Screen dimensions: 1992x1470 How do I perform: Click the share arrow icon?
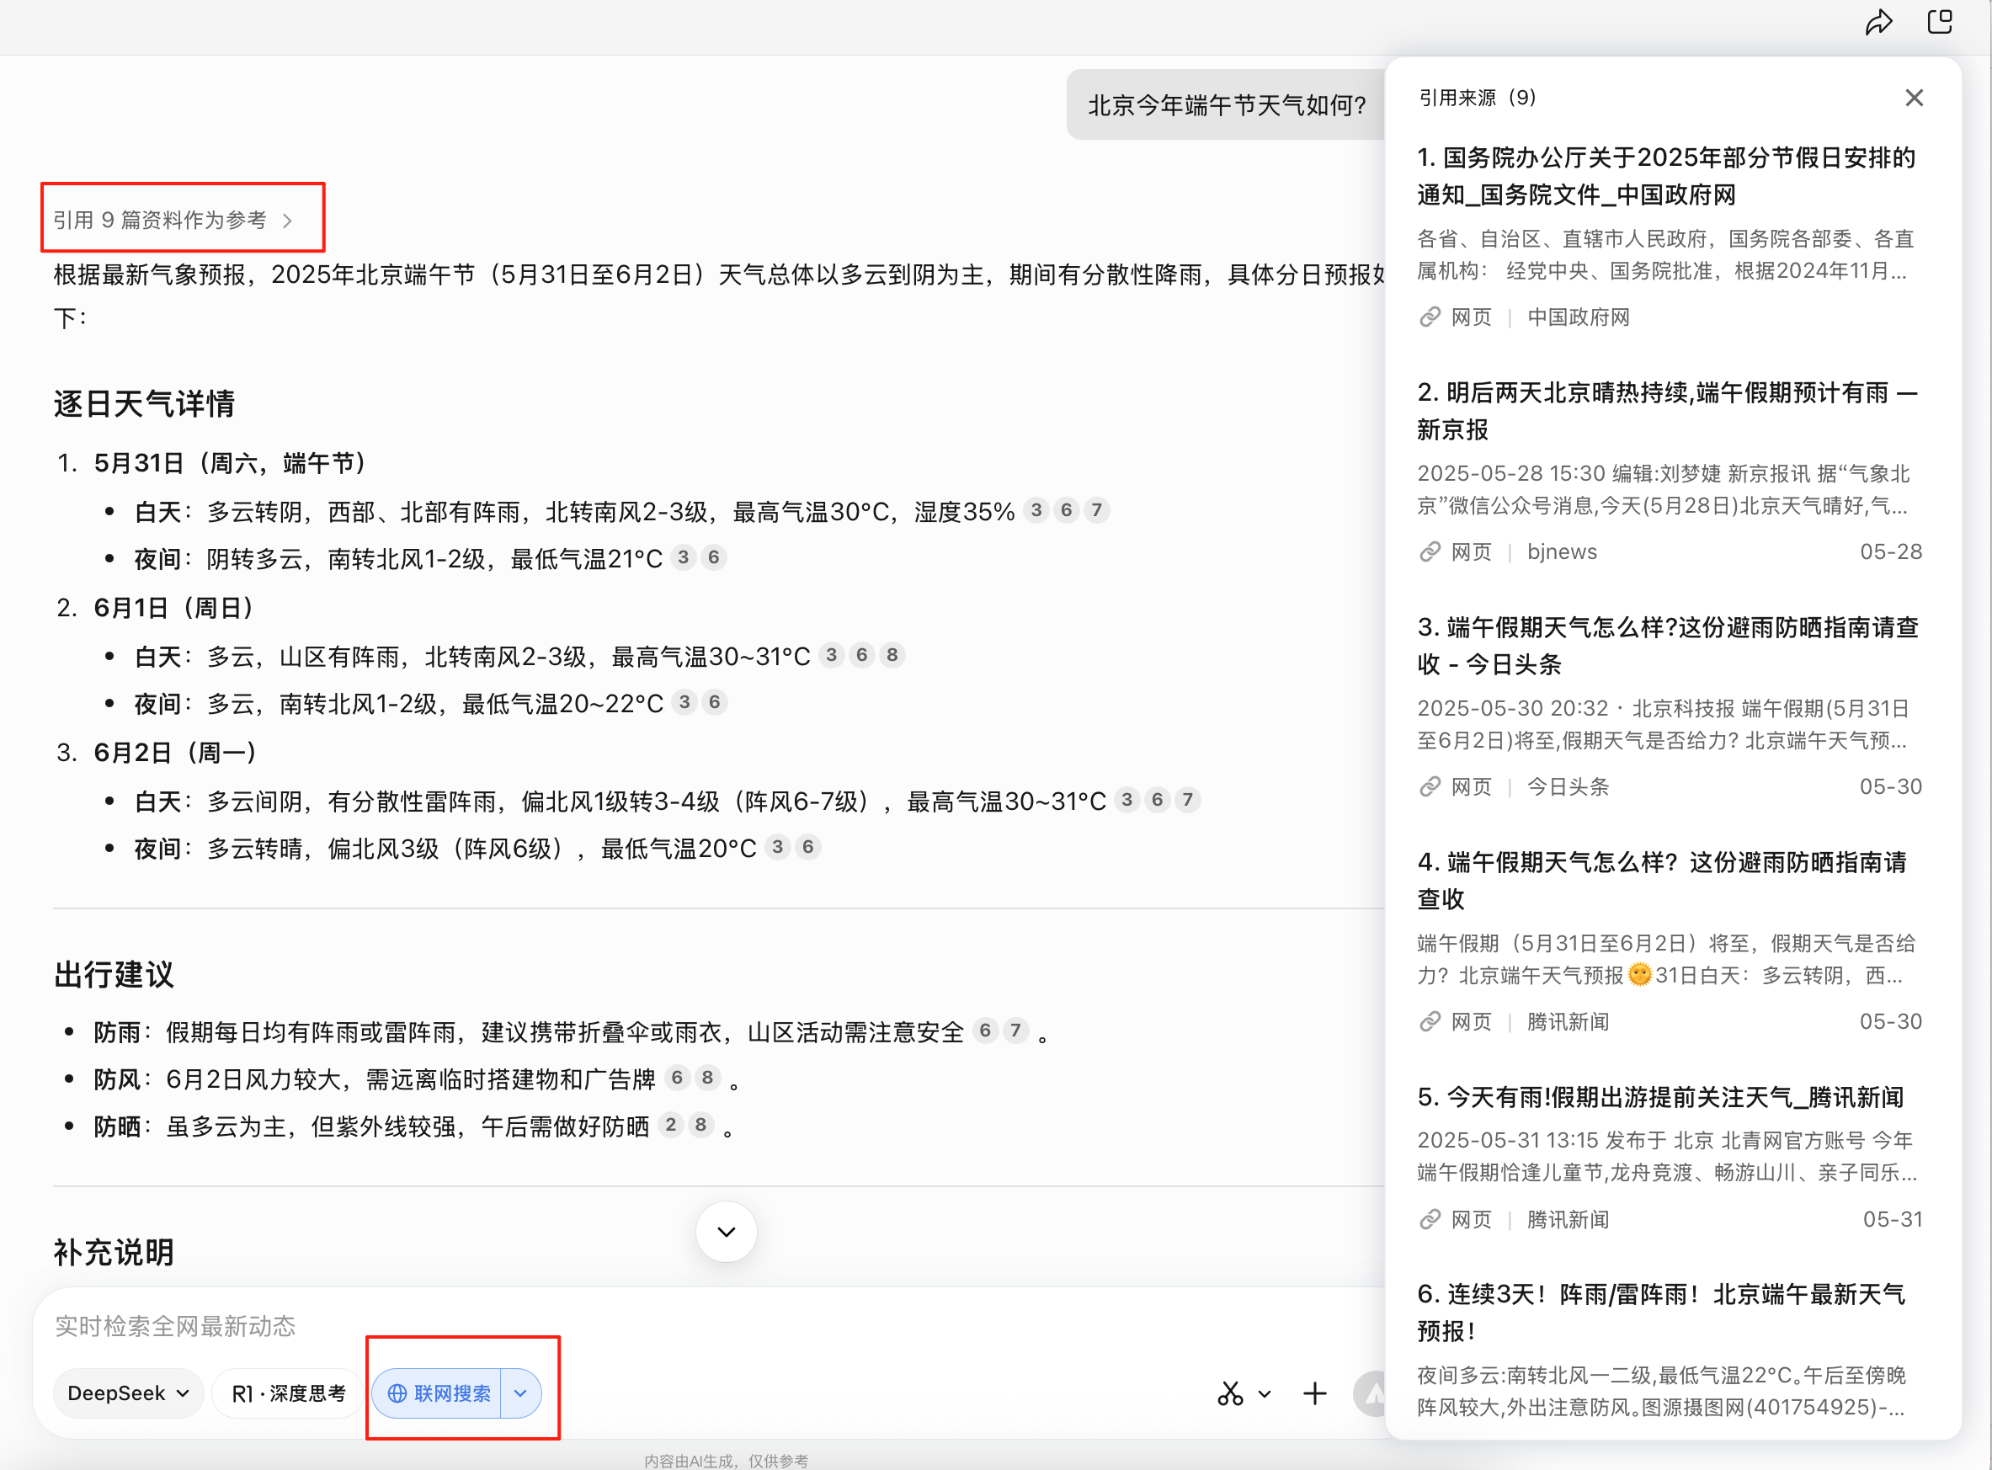1878,22
